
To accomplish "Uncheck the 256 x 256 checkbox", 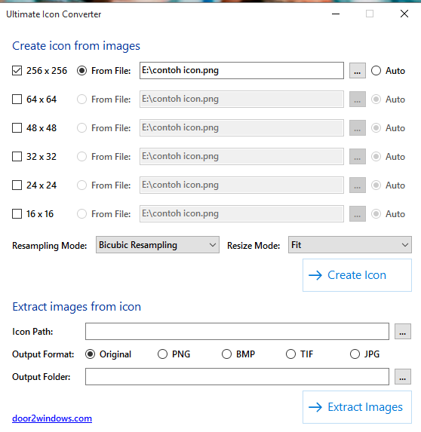I will (x=17, y=71).
